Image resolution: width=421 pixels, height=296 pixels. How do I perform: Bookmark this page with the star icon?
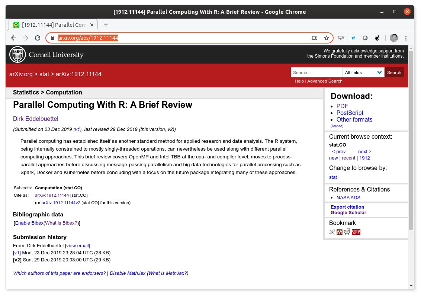[326, 38]
